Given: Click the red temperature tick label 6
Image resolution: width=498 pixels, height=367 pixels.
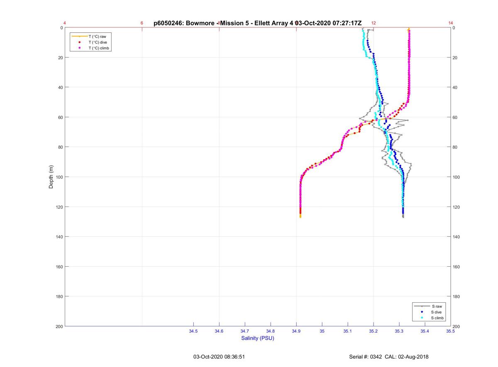Looking at the screenshot, I should click(x=142, y=23).
